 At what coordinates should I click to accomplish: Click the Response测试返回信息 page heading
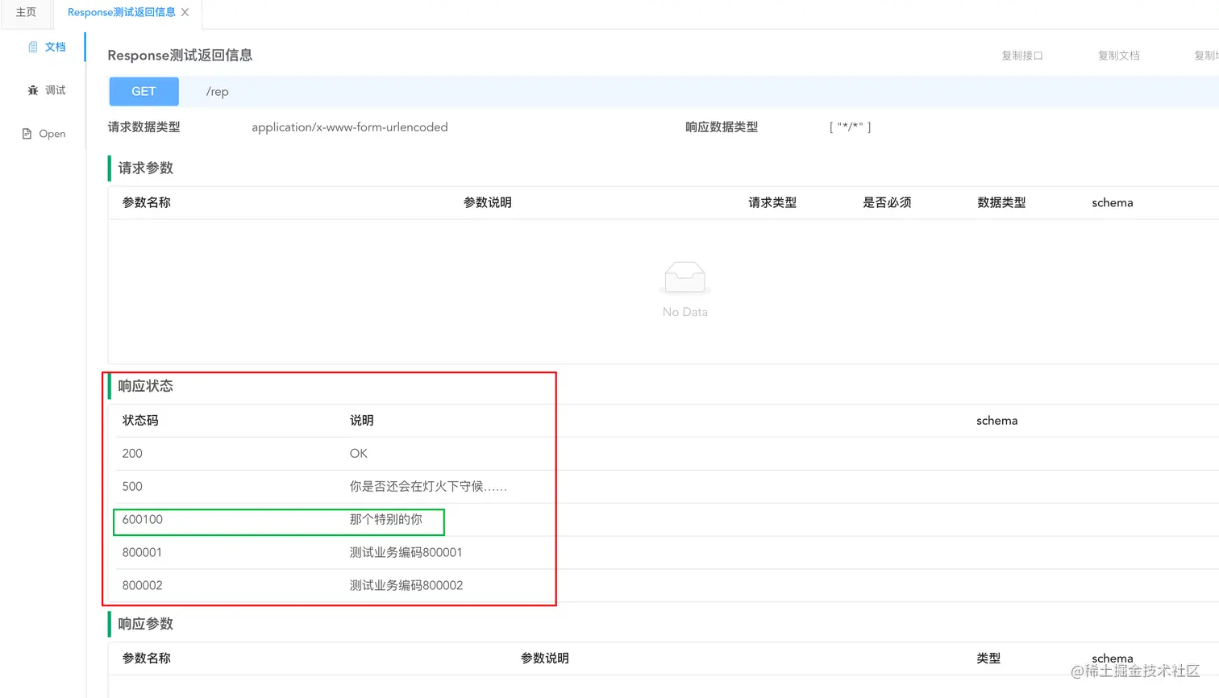pos(180,55)
